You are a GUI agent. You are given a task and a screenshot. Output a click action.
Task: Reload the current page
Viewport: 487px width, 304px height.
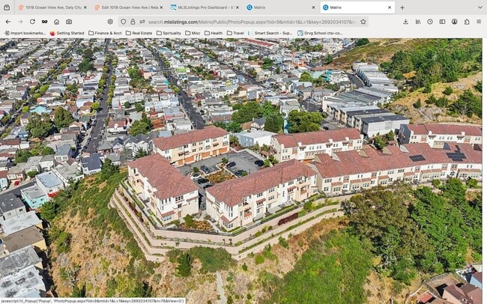click(x=32, y=22)
